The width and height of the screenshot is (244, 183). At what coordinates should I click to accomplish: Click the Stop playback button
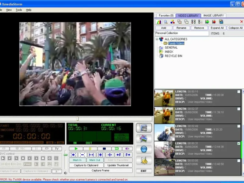click(x=105, y=149)
